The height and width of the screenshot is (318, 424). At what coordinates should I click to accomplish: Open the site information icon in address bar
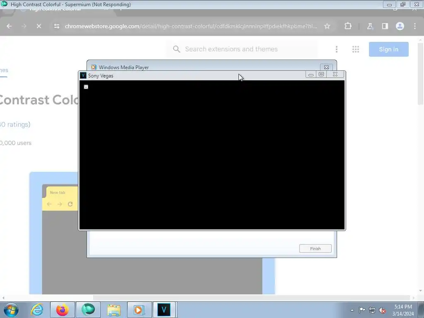point(56,26)
